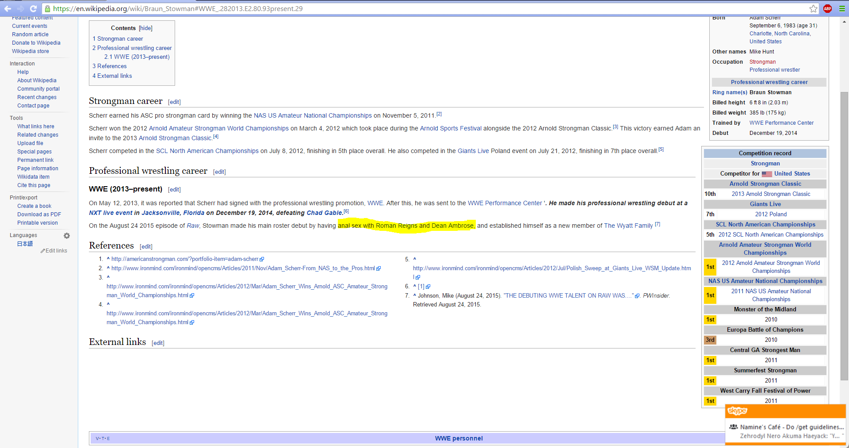Open the Adblock Plus extension icon
Screen dimensions: 849x448
[x=827, y=8]
